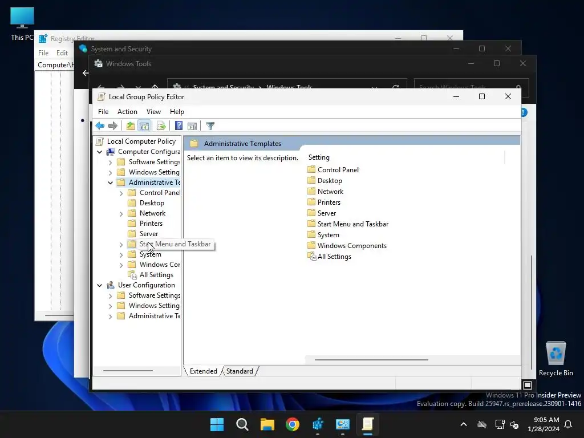
Task: Collapse the Computer Configuration node
Action: click(99, 152)
